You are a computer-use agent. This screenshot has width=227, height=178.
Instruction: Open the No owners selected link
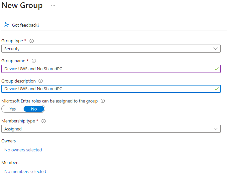pyautogui.click(x=23, y=150)
